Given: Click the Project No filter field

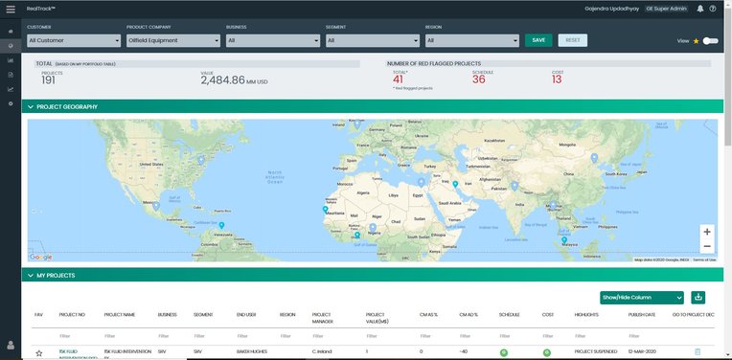Looking at the screenshot, I should (x=78, y=336).
